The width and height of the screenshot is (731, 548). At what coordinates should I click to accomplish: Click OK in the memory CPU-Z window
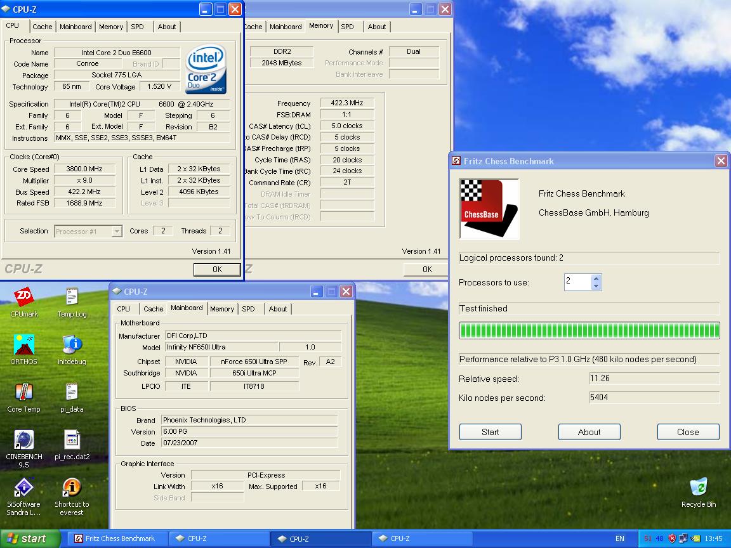coord(427,270)
